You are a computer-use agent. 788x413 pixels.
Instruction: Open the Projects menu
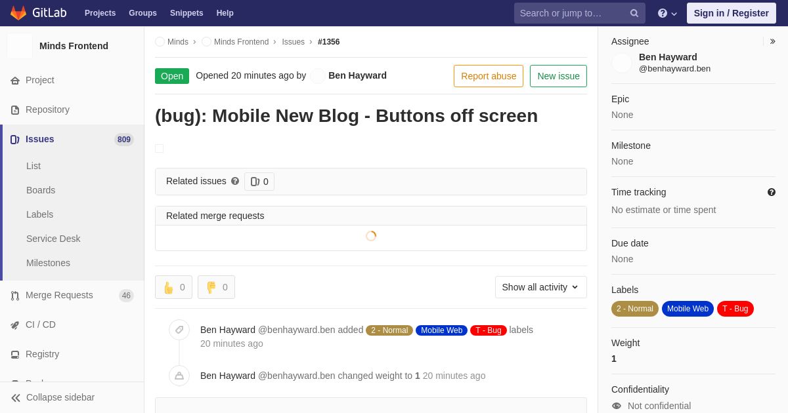pyautogui.click(x=100, y=13)
